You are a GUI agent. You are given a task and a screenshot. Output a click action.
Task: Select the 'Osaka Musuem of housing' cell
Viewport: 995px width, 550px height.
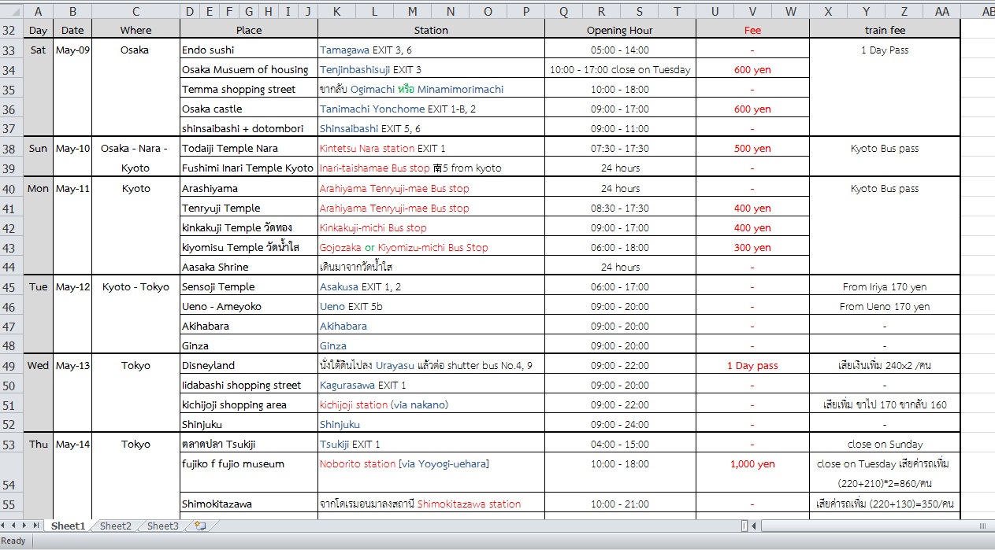(249, 69)
